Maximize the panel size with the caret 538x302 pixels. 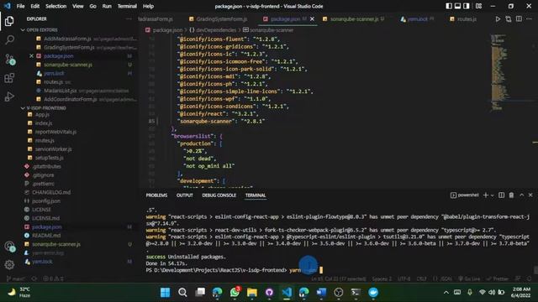[521, 195]
